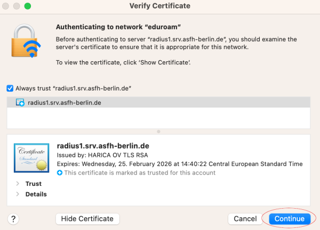Click the Certificate Standard thumbnail image
The height and width of the screenshot is (230, 320).
click(x=31, y=158)
